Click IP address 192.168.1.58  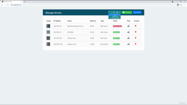[x=58, y=38]
